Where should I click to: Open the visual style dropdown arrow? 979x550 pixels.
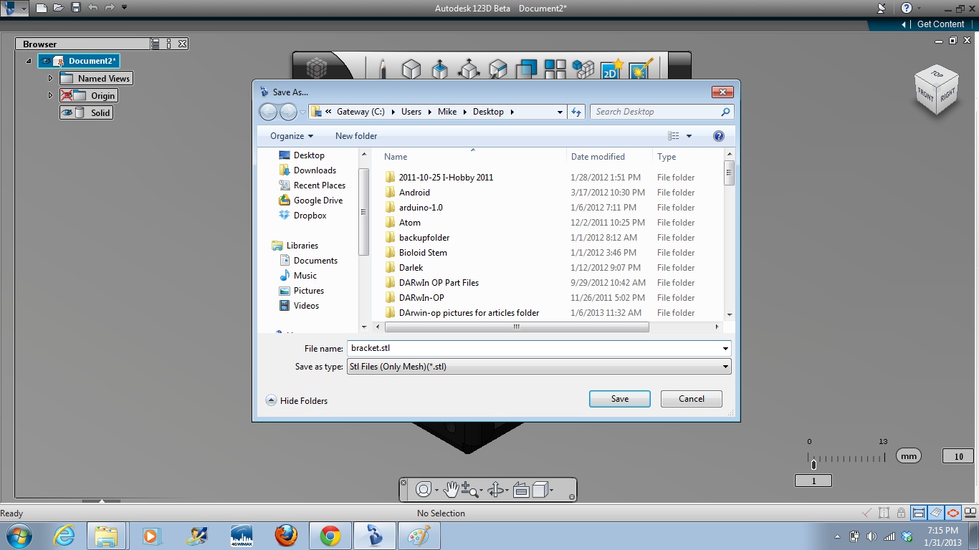(551, 491)
